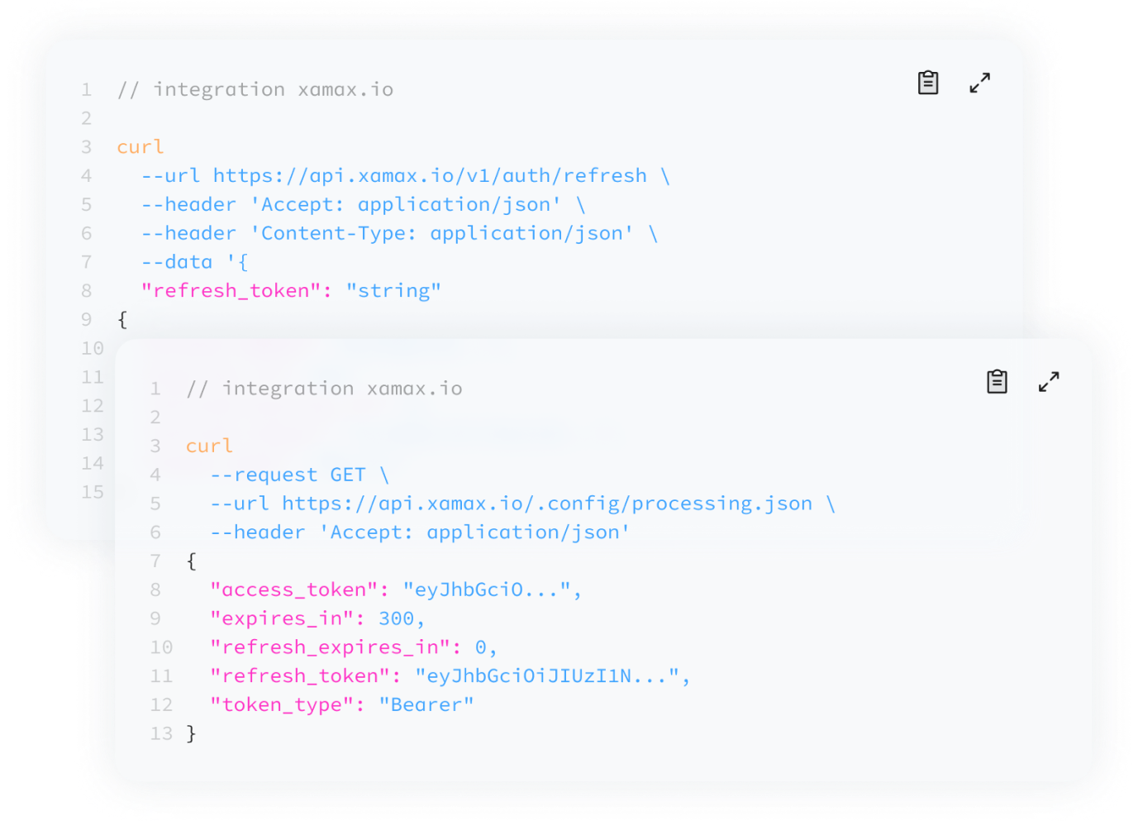Click "refresh_token" eyJhbGciOiJIUzI1N line in front panel
Viewport: 1138px width, 821px height.
(450, 676)
